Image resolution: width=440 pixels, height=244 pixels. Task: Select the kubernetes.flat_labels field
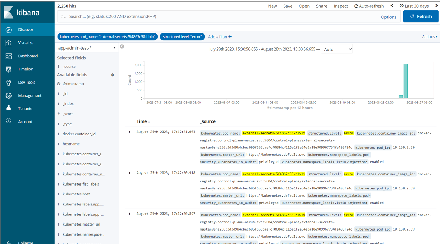tap(81, 184)
